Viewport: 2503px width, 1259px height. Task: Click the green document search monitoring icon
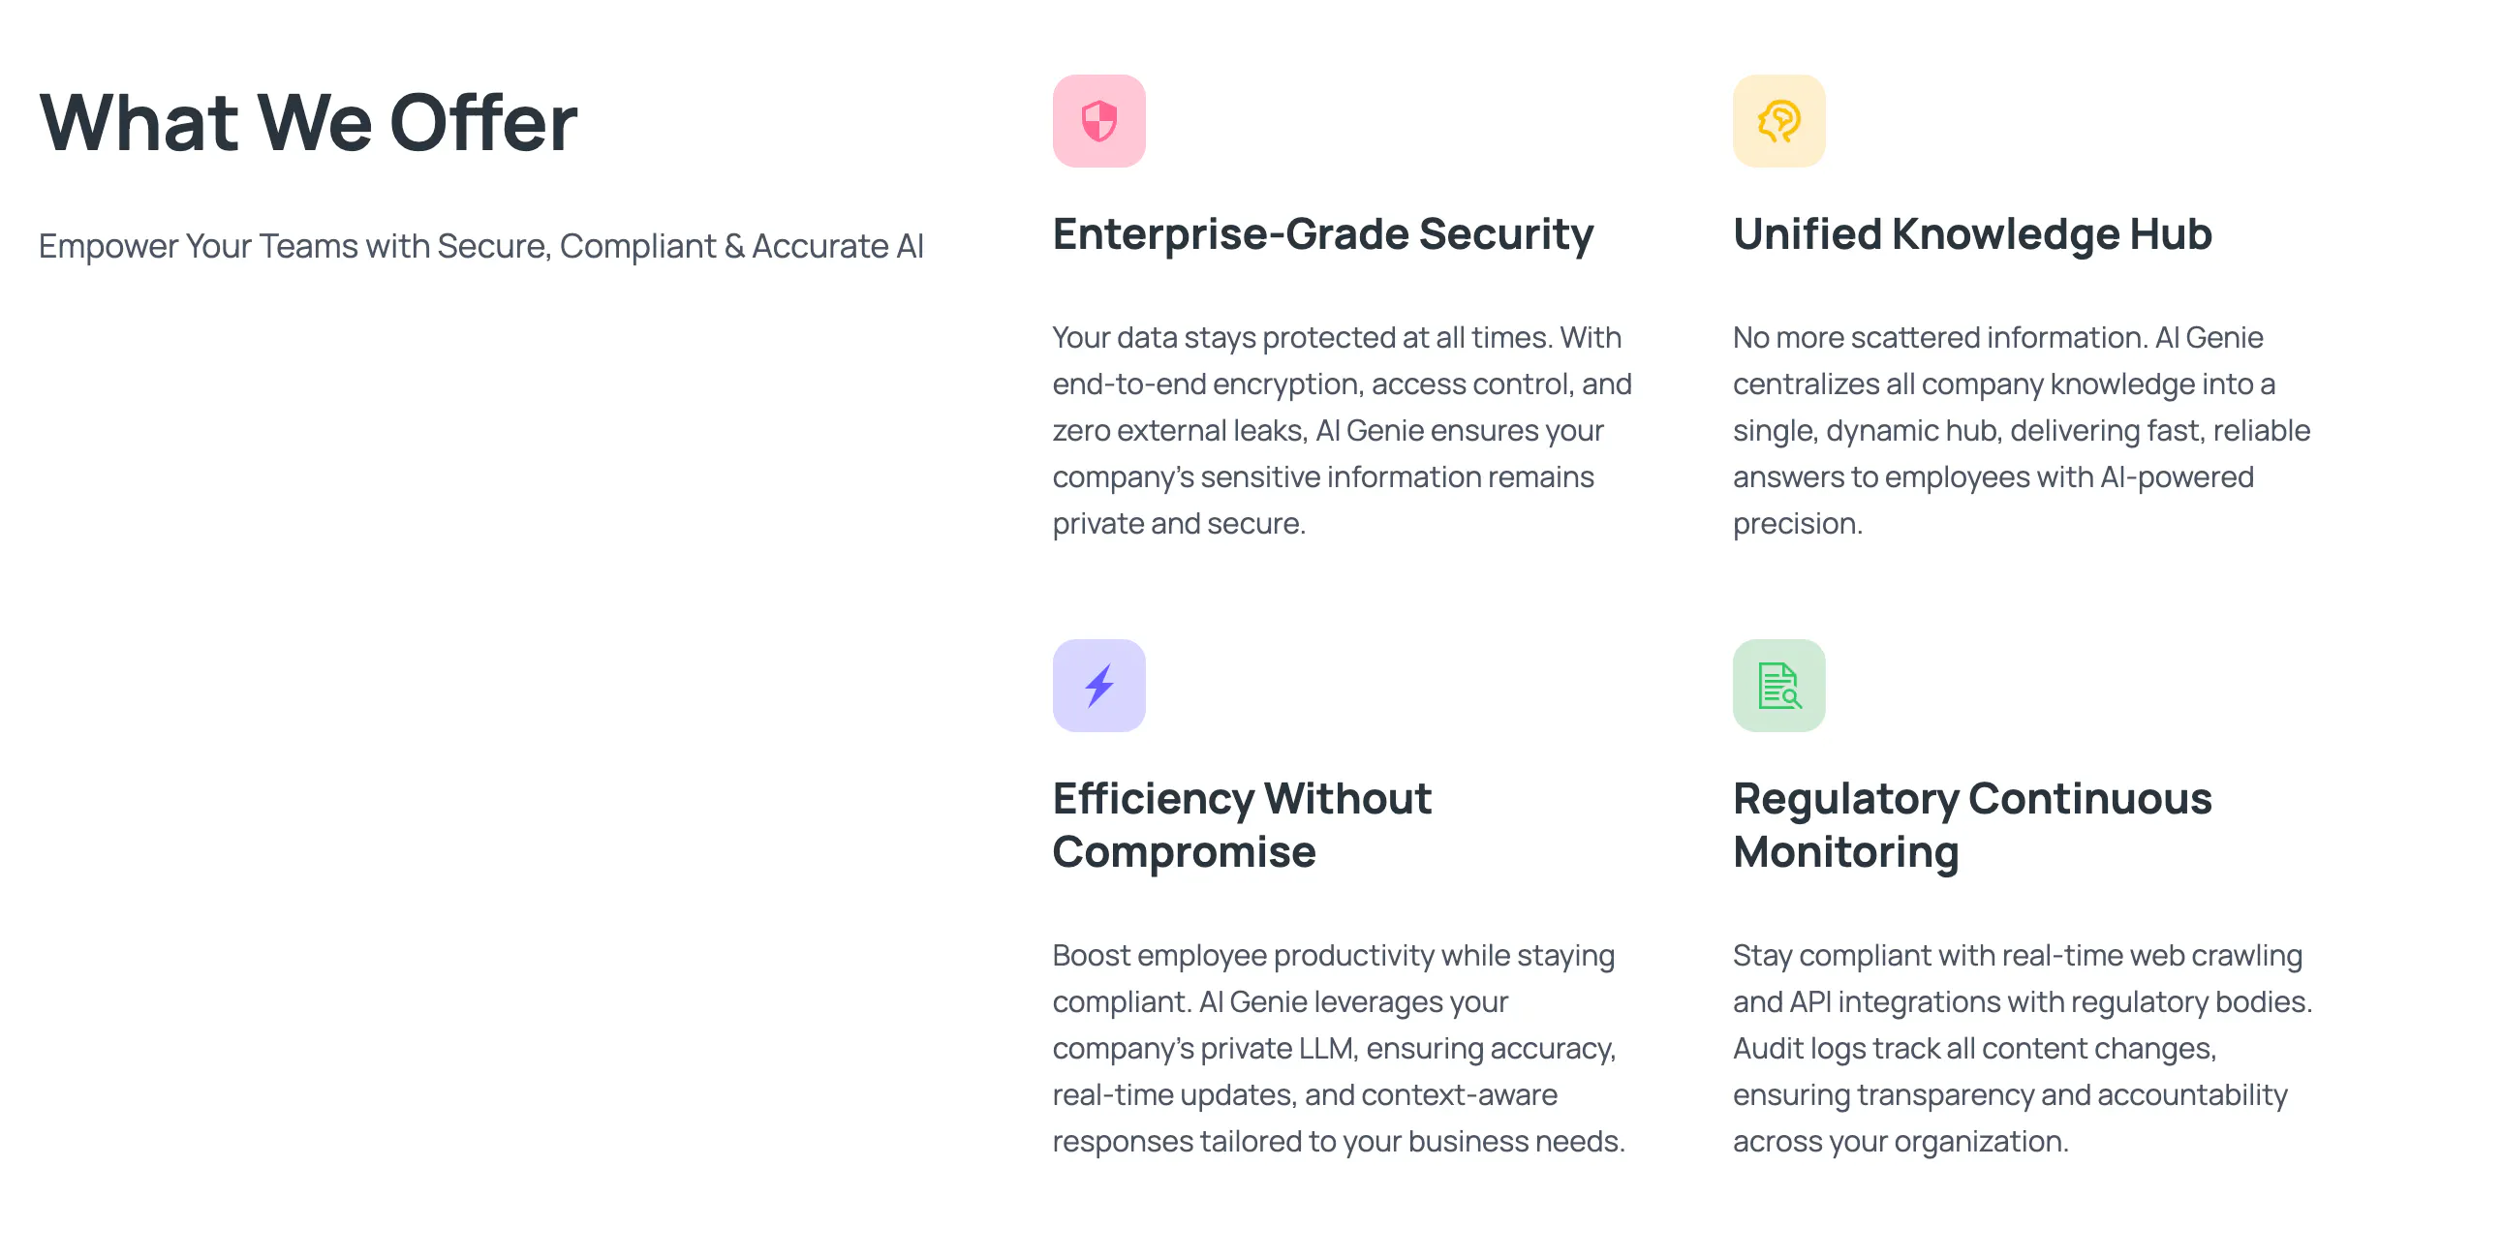(x=1778, y=686)
